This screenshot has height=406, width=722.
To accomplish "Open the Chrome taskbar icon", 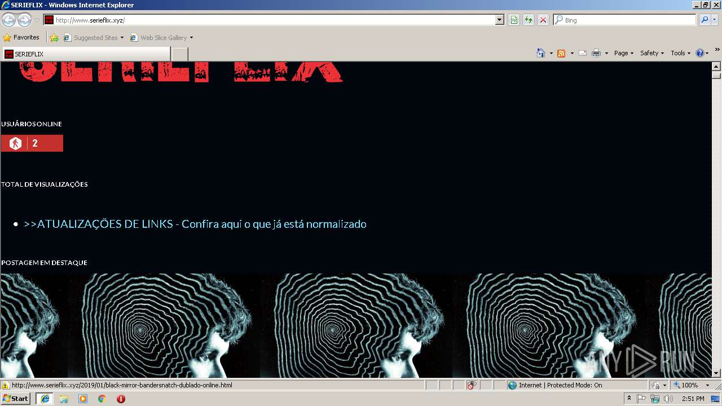I will pyautogui.click(x=102, y=399).
